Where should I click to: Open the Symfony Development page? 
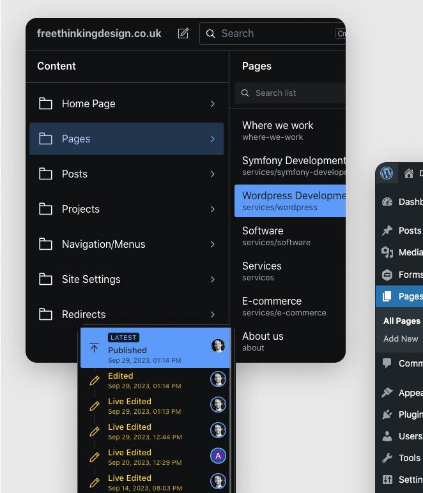[x=290, y=165]
